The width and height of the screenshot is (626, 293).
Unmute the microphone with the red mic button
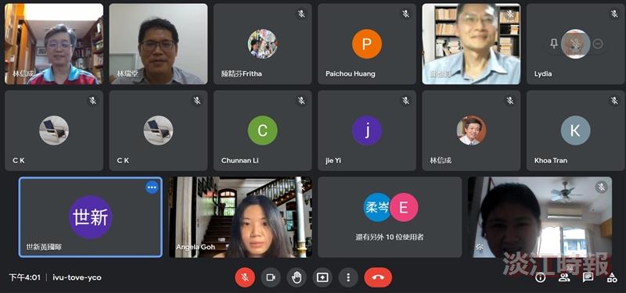(245, 277)
